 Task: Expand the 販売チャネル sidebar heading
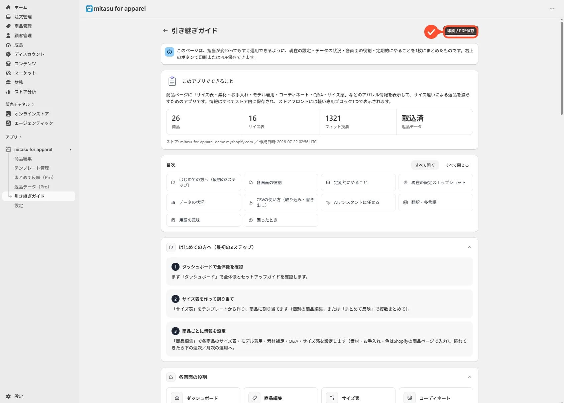click(x=20, y=104)
